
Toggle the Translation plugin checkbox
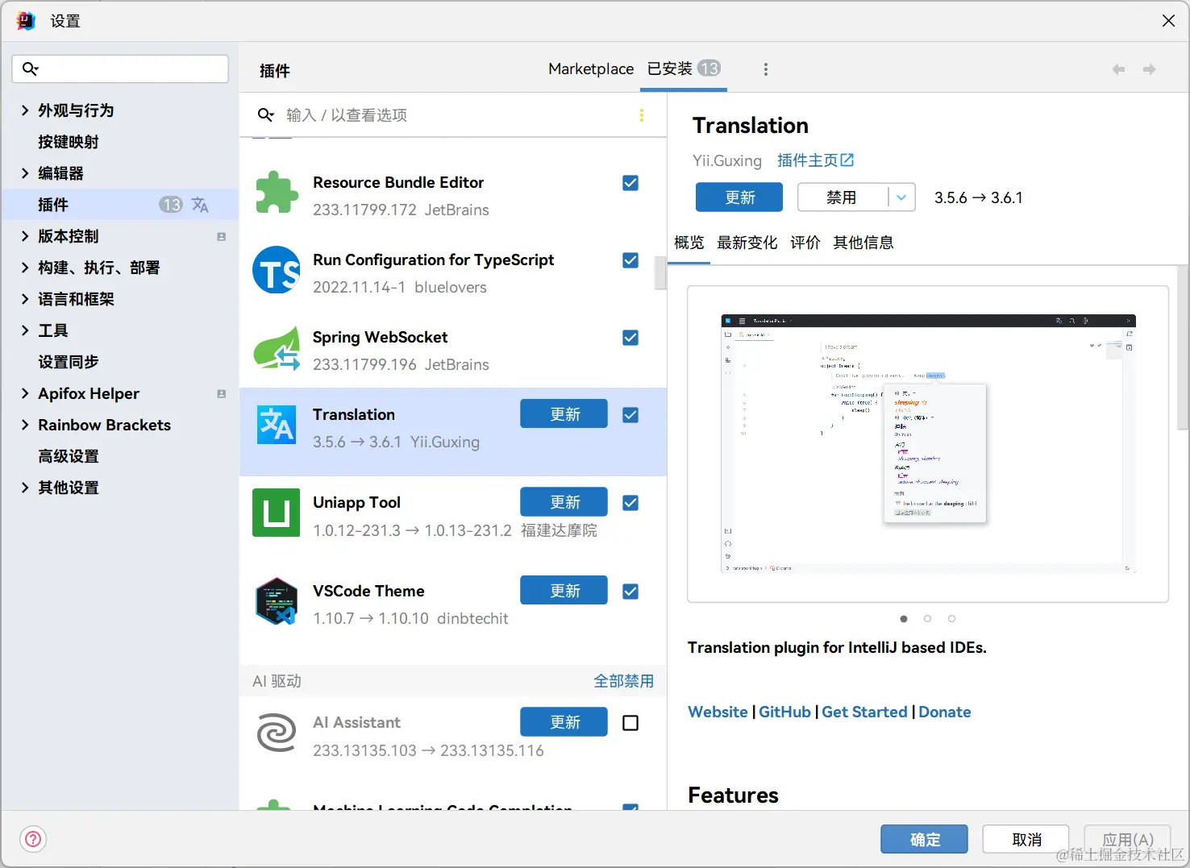pos(630,415)
